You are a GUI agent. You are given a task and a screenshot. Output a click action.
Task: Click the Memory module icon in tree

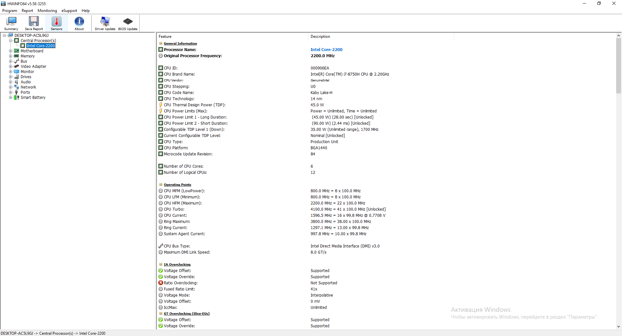17,56
